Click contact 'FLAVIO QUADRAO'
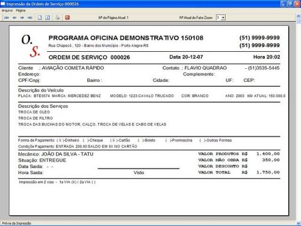 (205, 68)
